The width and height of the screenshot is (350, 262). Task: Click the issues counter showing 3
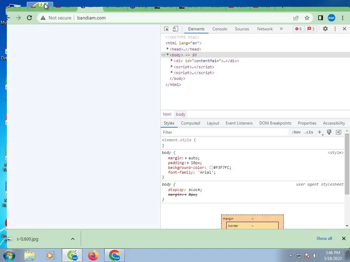click(311, 29)
